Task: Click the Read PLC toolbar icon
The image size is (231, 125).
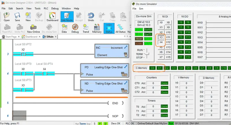Action: point(7,29)
